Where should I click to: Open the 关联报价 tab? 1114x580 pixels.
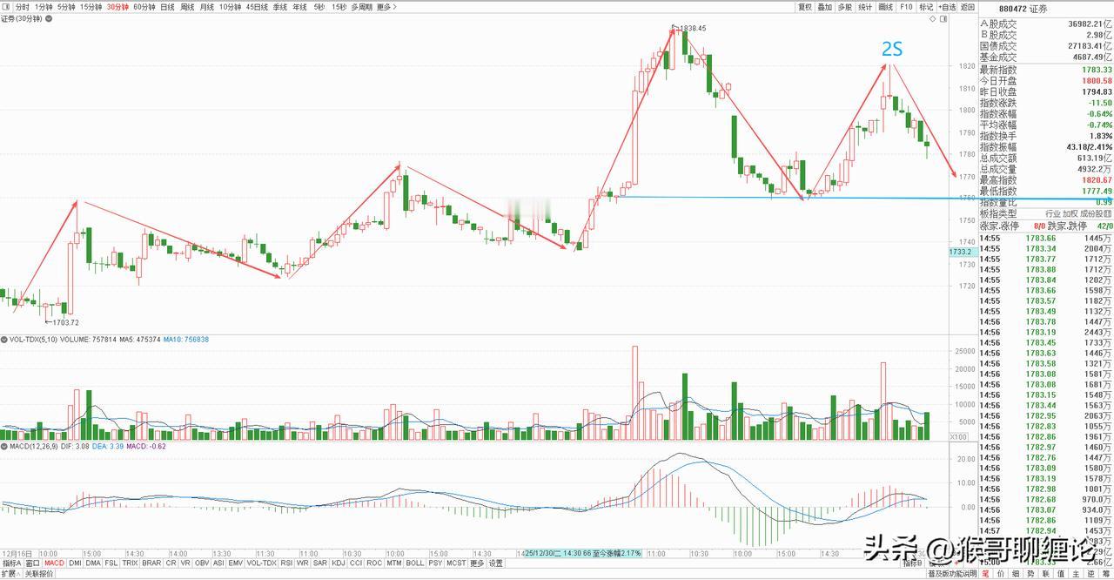click(x=39, y=573)
